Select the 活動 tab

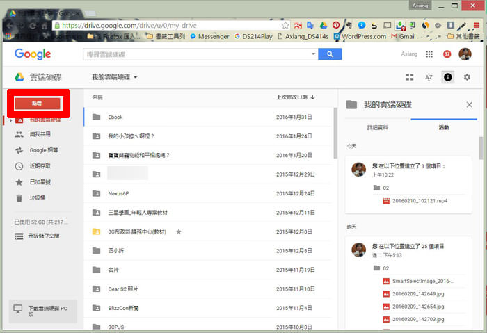tap(443, 127)
